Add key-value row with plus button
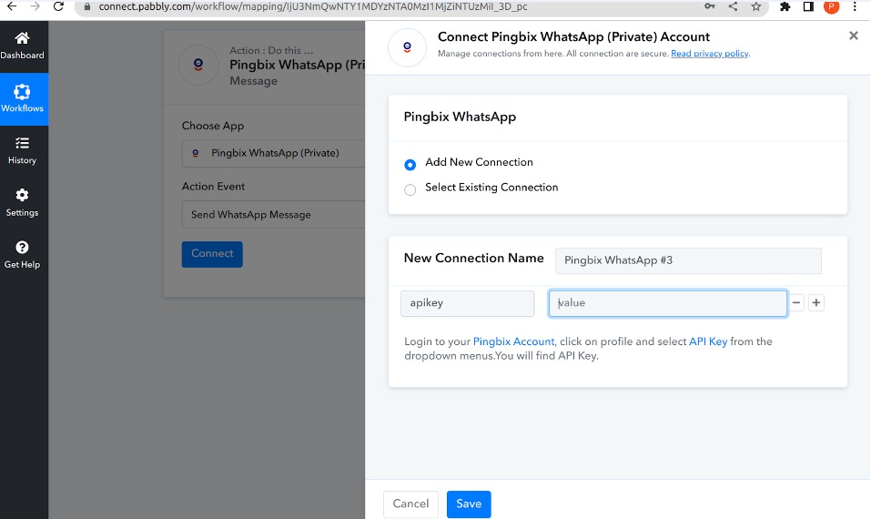Viewport: 871px width, 519px height. pyautogui.click(x=816, y=303)
